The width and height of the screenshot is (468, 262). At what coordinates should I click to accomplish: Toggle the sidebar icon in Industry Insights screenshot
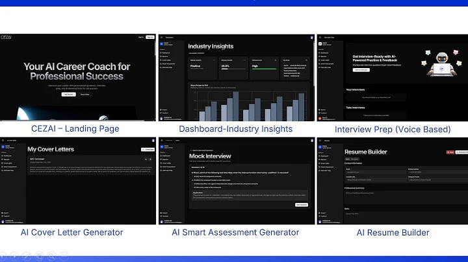point(161,38)
